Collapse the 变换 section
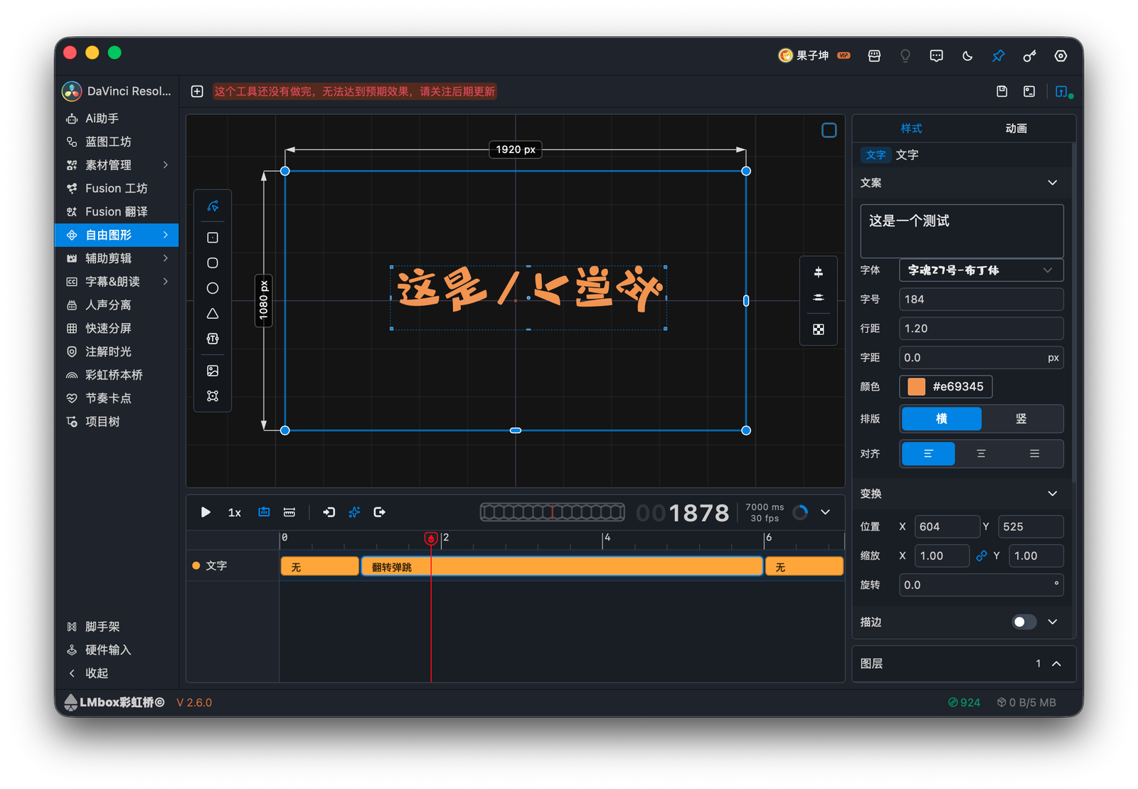This screenshot has width=1138, height=789. point(1053,494)
